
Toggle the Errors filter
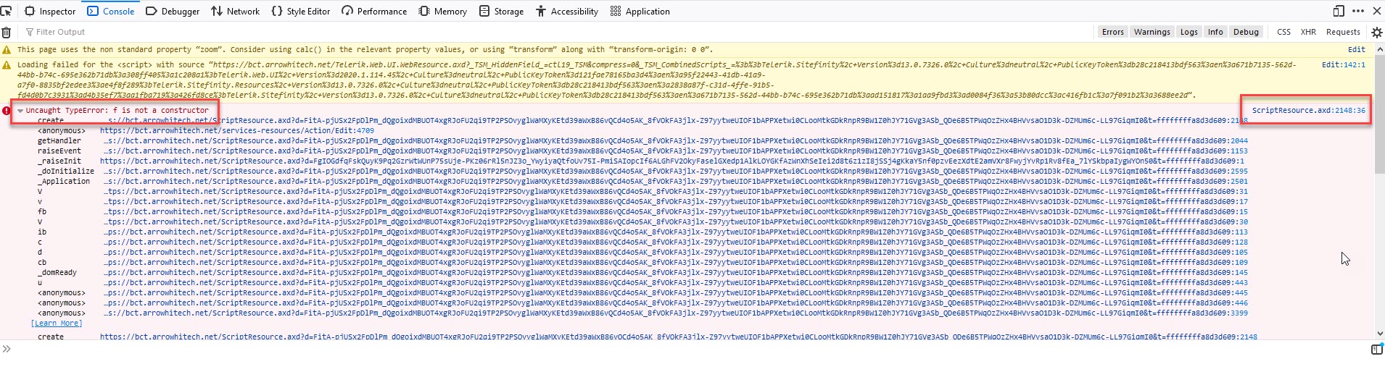[1112, 32]
